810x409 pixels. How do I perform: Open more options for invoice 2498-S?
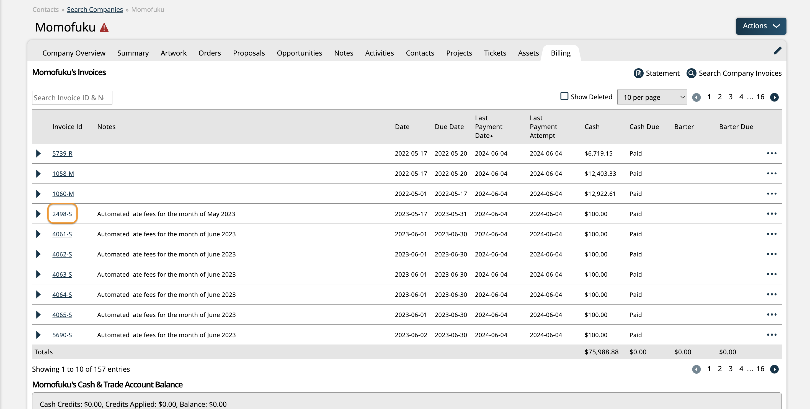click(x=772, y=213)
